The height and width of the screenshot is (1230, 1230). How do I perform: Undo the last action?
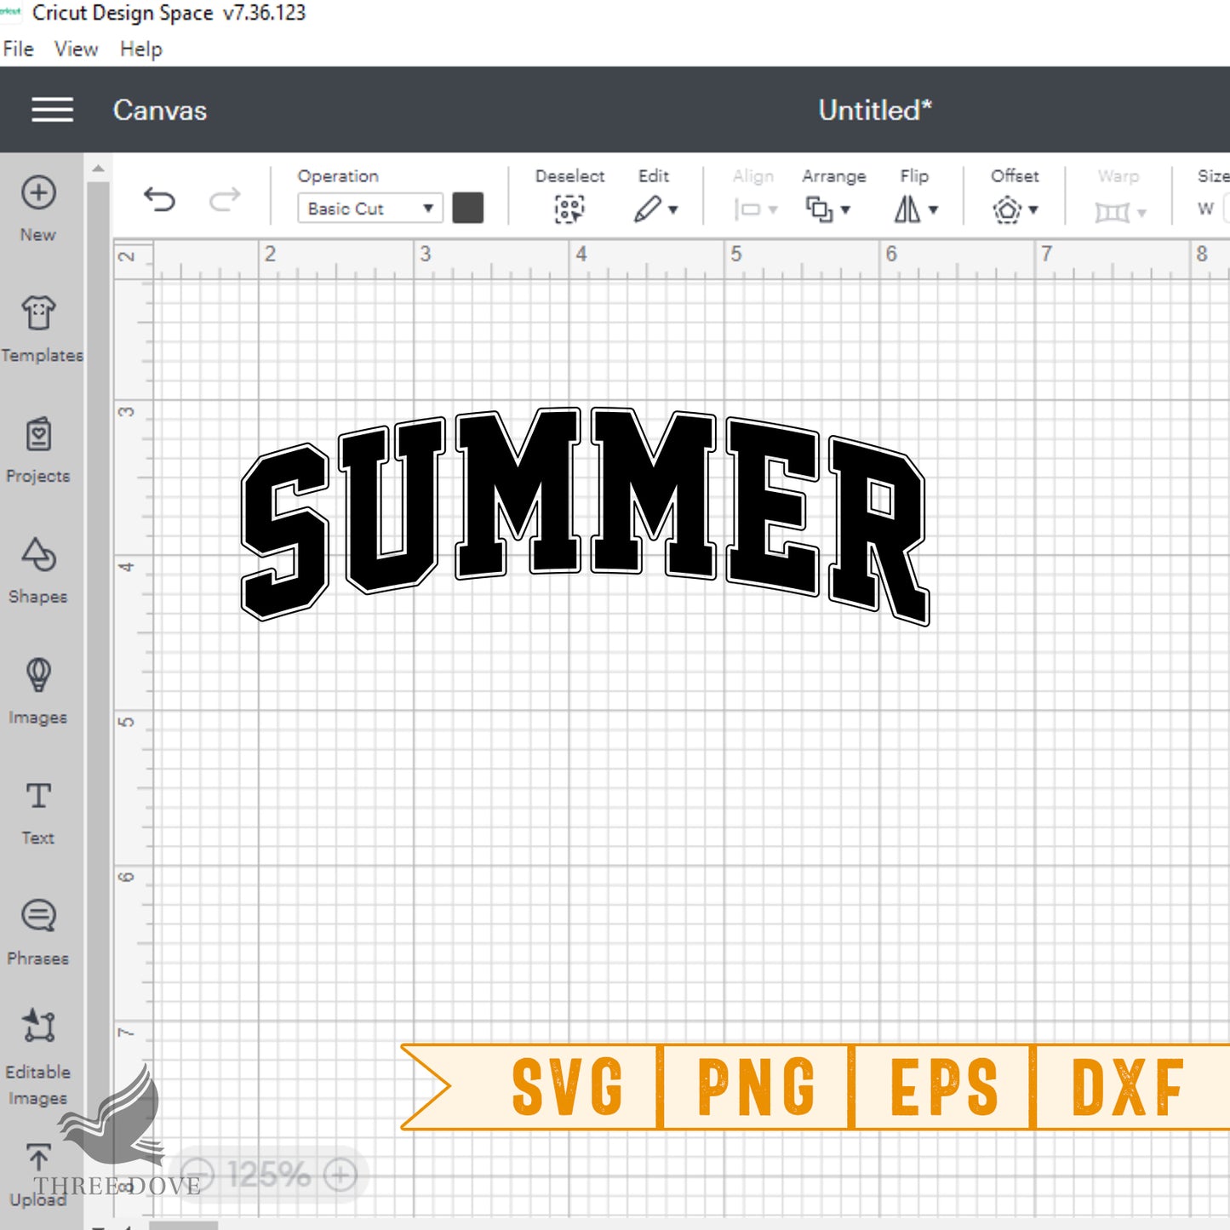coord(159,199)
